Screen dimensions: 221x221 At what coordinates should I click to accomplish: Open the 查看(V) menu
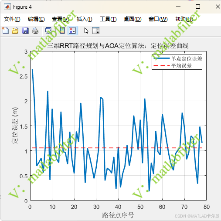pos(61,19)
